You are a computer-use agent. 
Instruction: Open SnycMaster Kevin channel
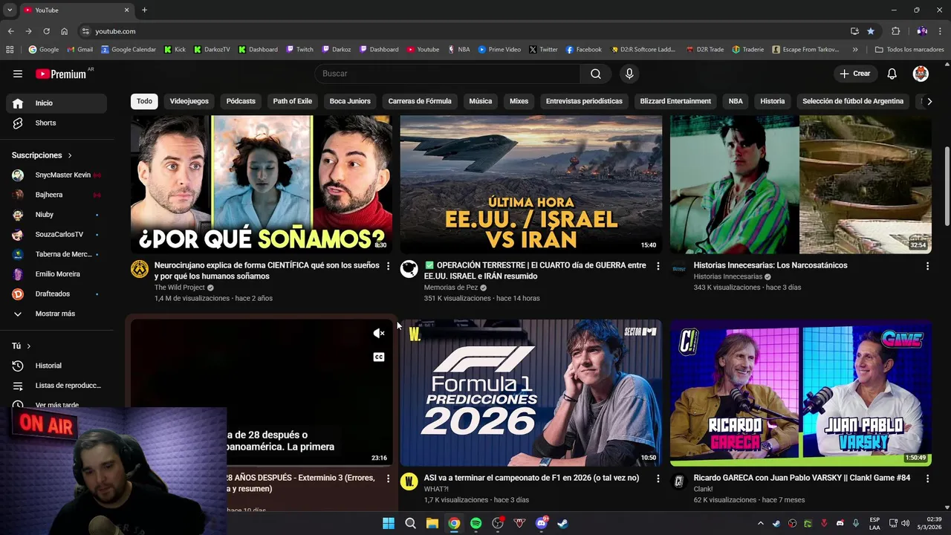[x=56, y=175]
